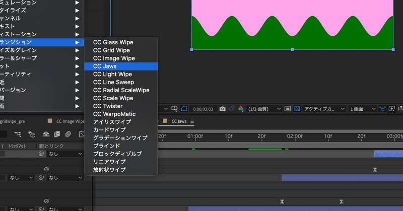Viewport: 403px width, 211px height.
Task: Expand the ユーティリティ submenu
Action: pos(42,74)
